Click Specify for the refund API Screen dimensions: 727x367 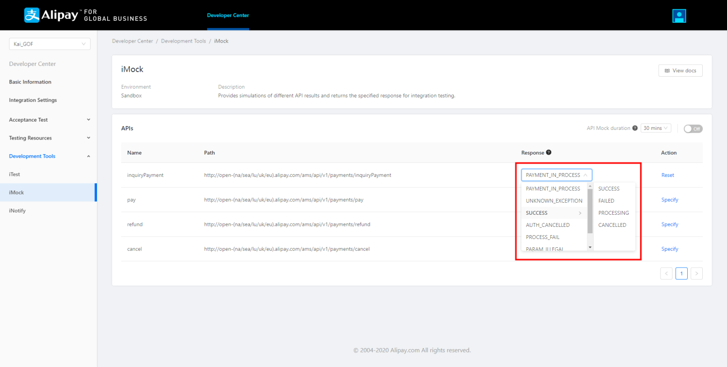pos(670,224)
